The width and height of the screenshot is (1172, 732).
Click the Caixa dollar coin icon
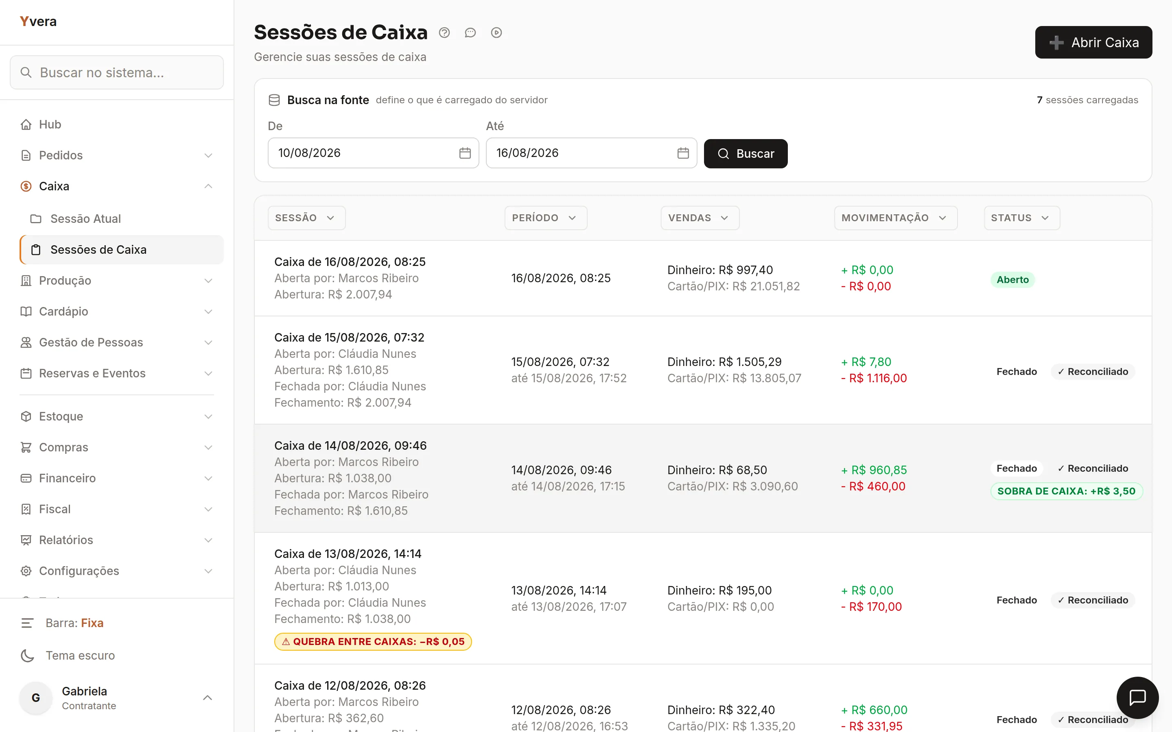click(x=26, y=186)
